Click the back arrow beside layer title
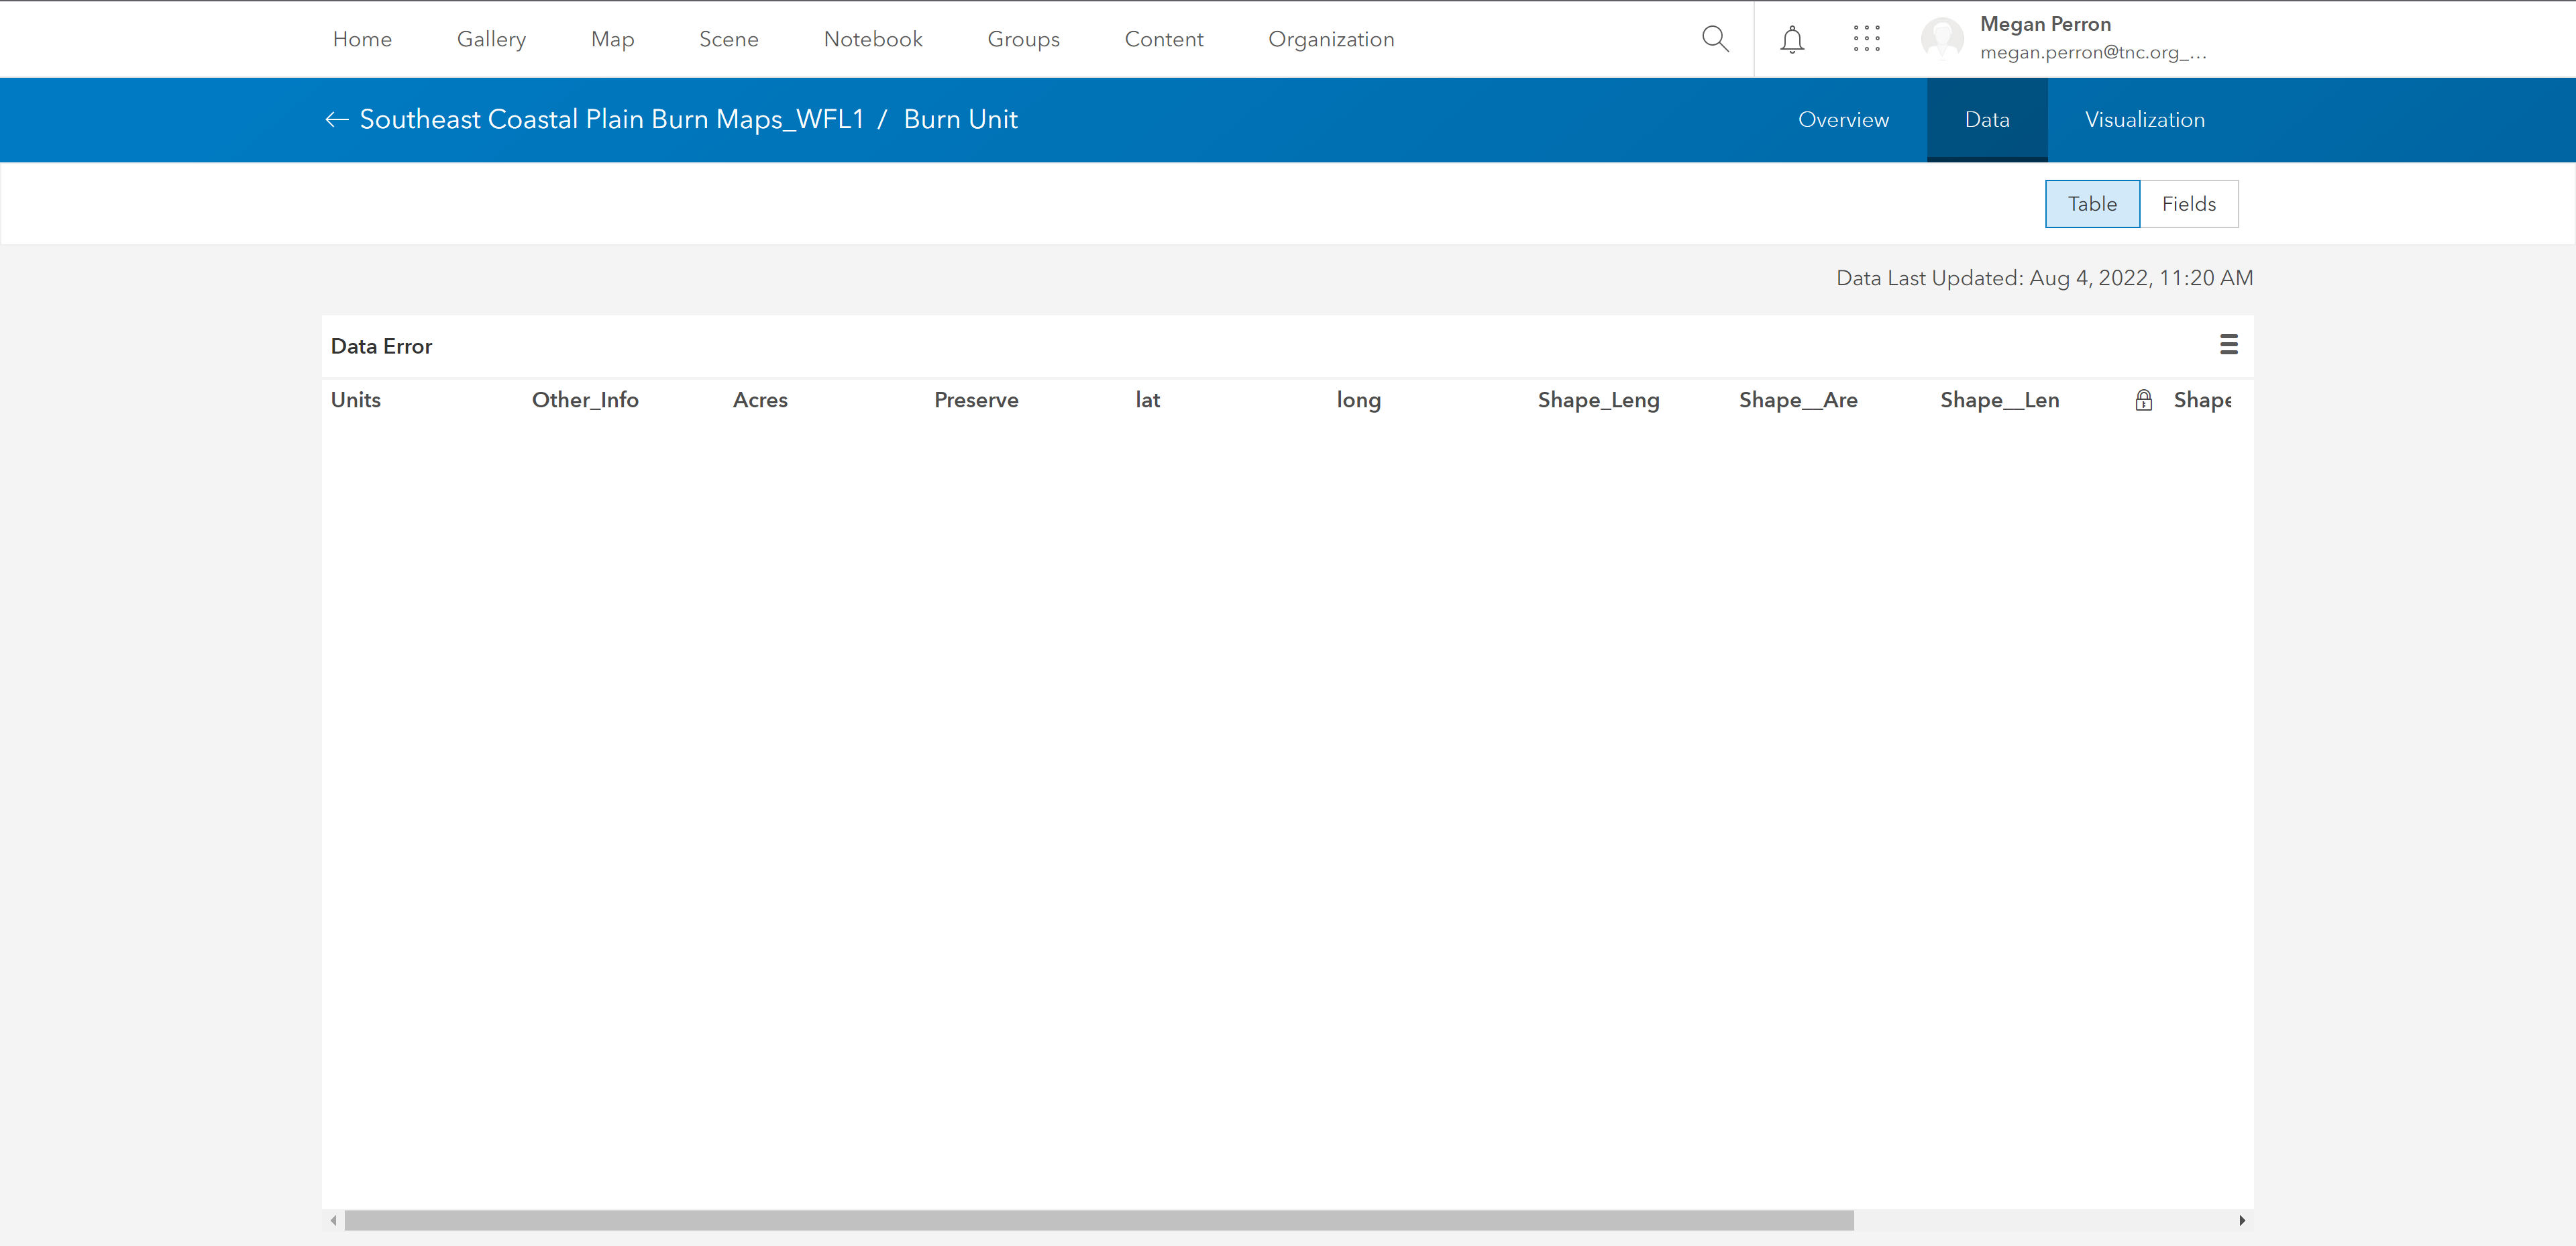Image resolution: width=2576 pixels, height=1246 pixels. [337, 120]
